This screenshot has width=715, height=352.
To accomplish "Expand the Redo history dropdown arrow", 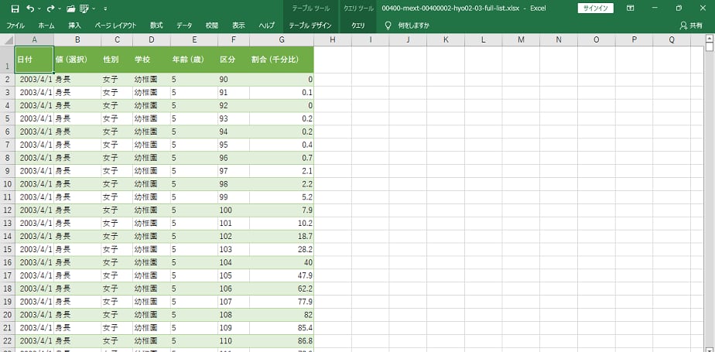I will click(x=60, y=9).
